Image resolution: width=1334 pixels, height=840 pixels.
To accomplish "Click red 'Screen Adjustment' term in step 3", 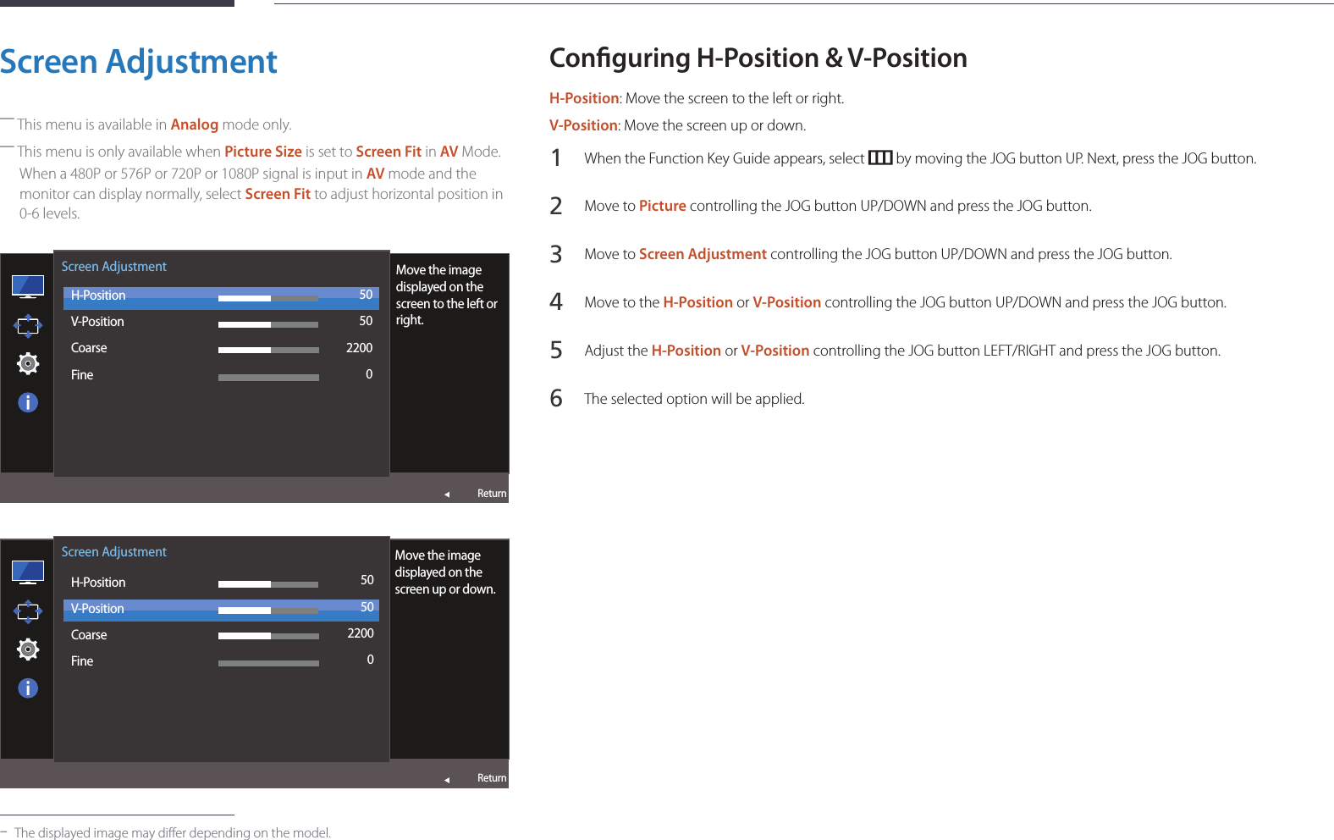I will point(703,254).
